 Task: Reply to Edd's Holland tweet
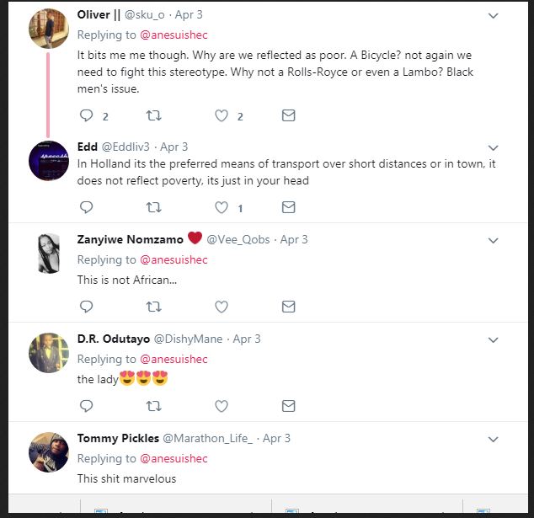point(86,206)
